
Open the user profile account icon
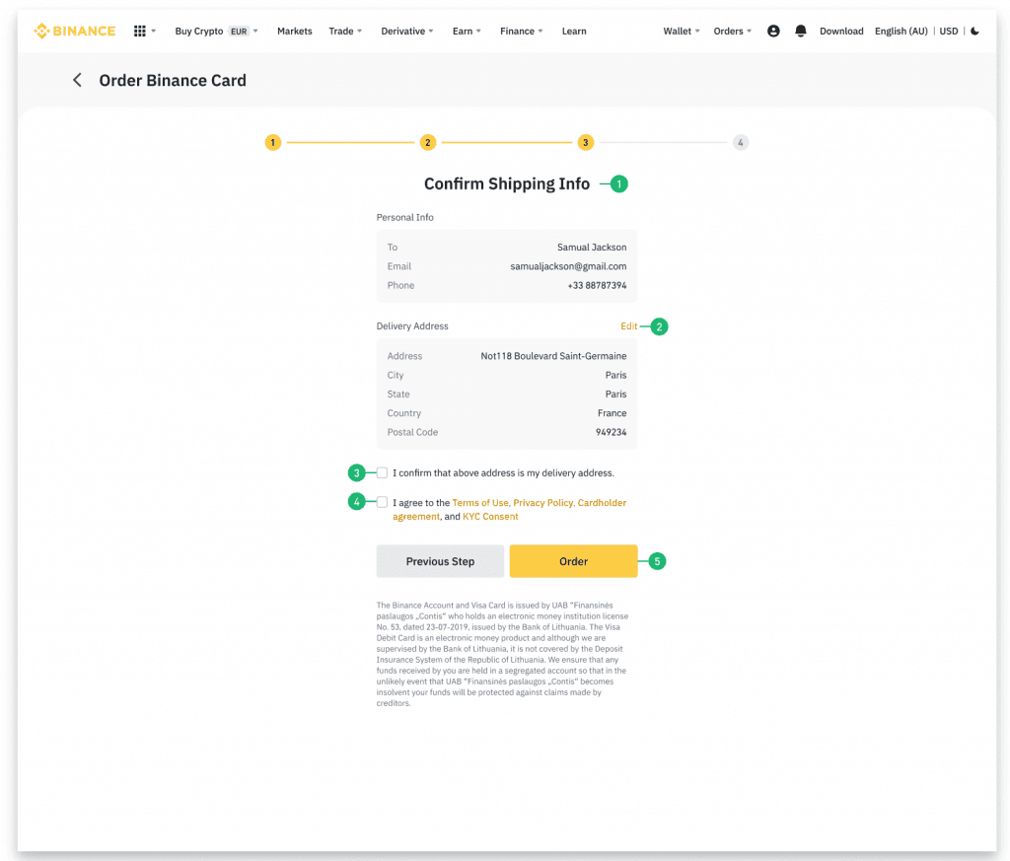point(773,31)
